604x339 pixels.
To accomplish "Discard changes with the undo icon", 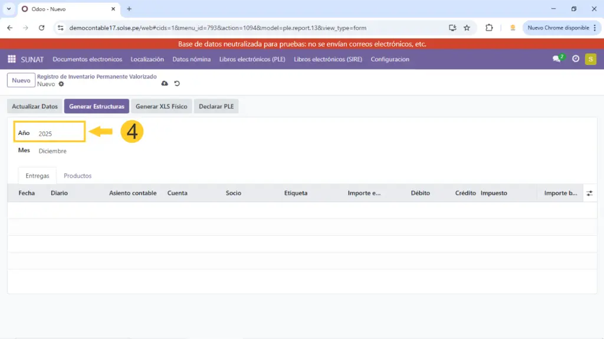I will 177,84.
